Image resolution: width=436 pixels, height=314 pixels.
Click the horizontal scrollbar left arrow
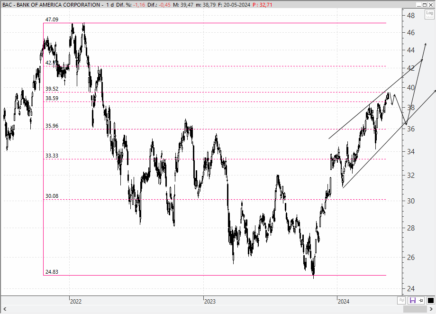[x=4, y=309]
